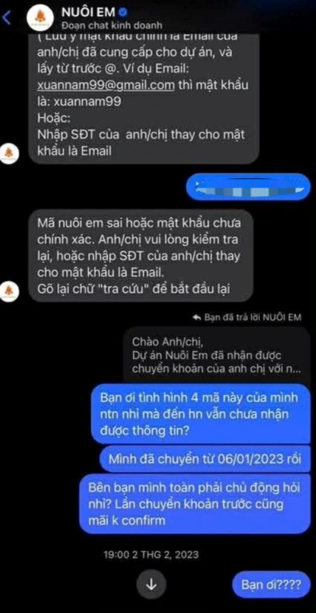
Task: Select message ending 'mãi k confirm'
Action: pyautogui.click(x=195, y=503)
